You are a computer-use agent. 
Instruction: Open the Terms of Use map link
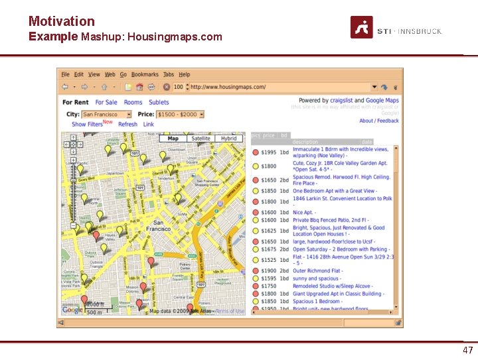[x=230, y=311]
